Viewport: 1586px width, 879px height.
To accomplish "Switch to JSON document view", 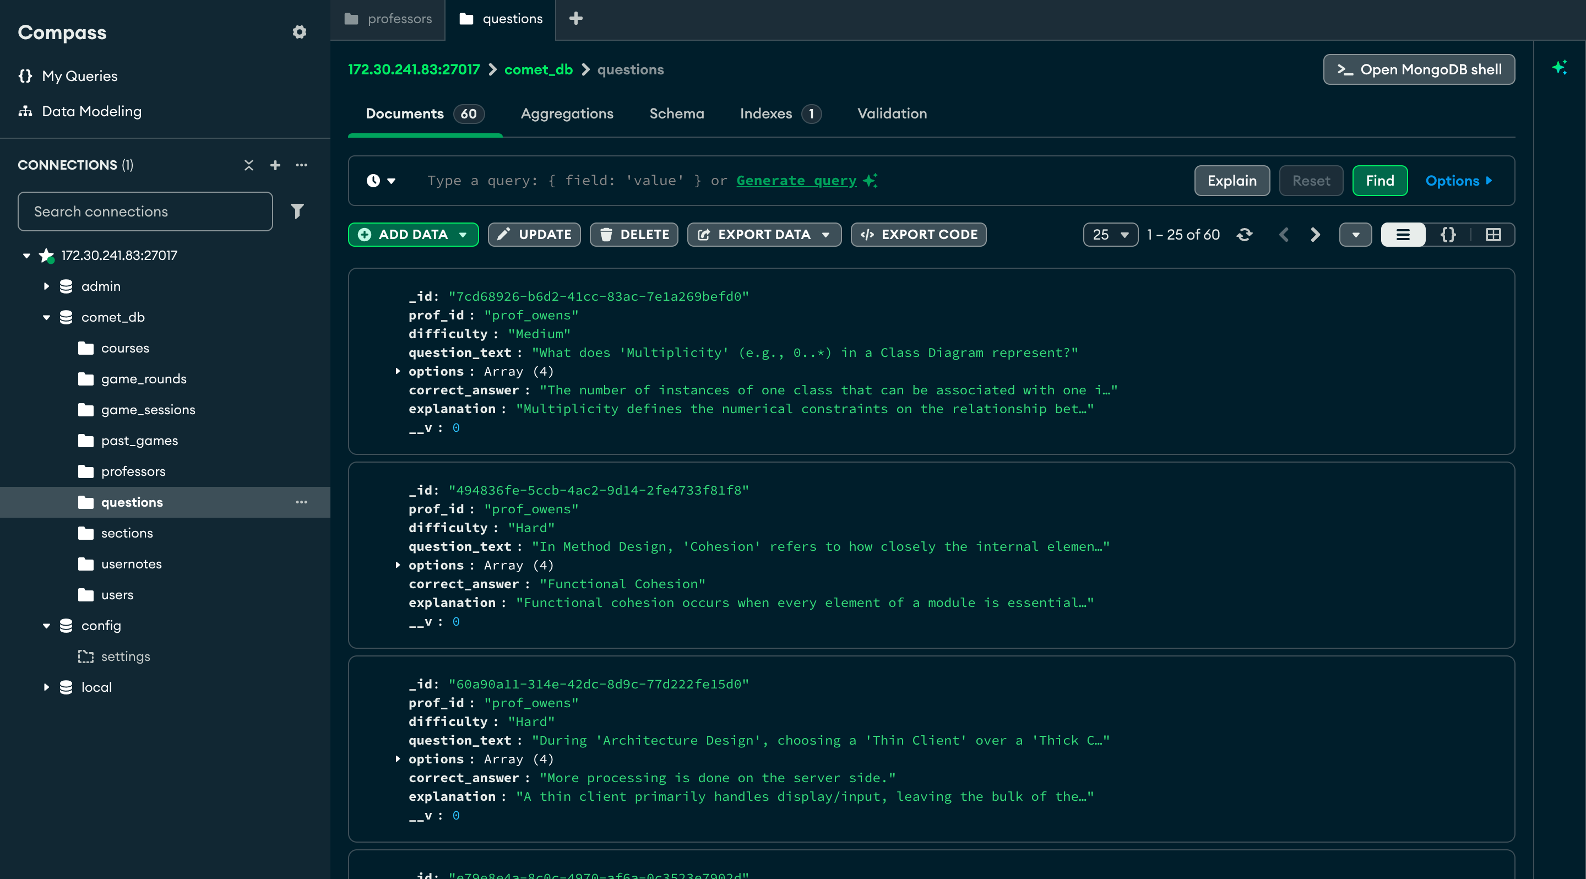I will coord(1448,235).
